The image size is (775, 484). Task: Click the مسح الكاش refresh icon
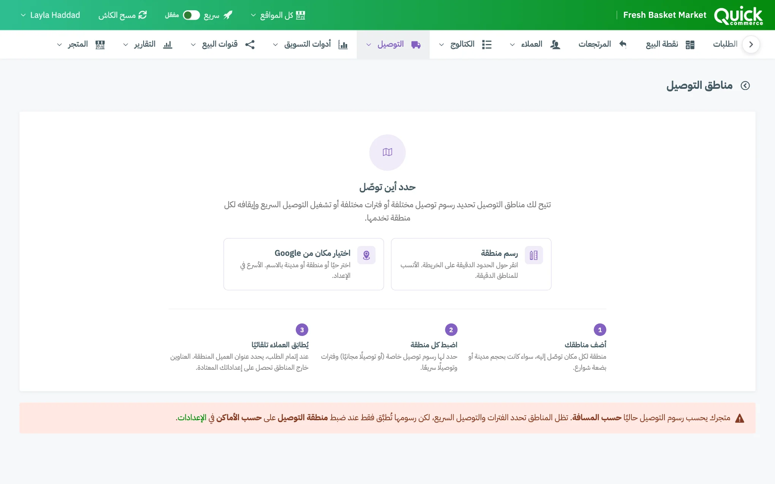pos(142,15)
